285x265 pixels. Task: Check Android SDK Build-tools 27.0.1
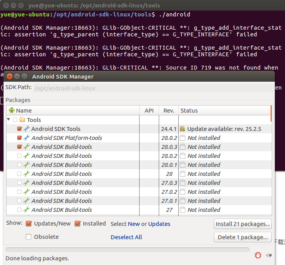click(x=19, y=201)
